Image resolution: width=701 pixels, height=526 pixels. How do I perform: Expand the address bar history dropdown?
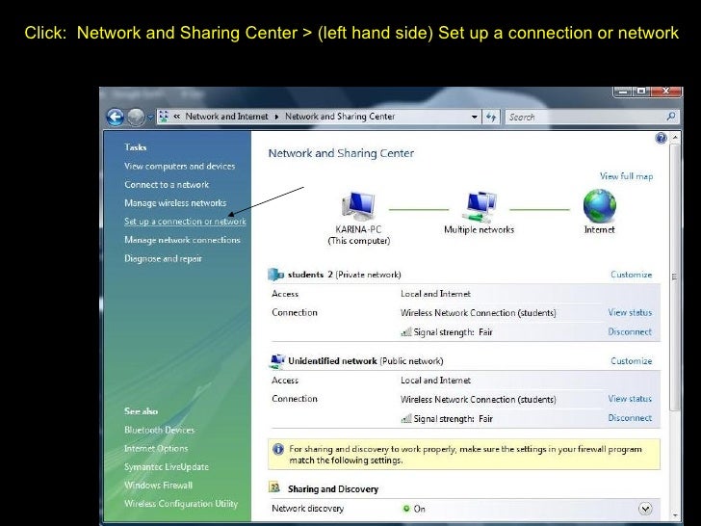[475, 118]
